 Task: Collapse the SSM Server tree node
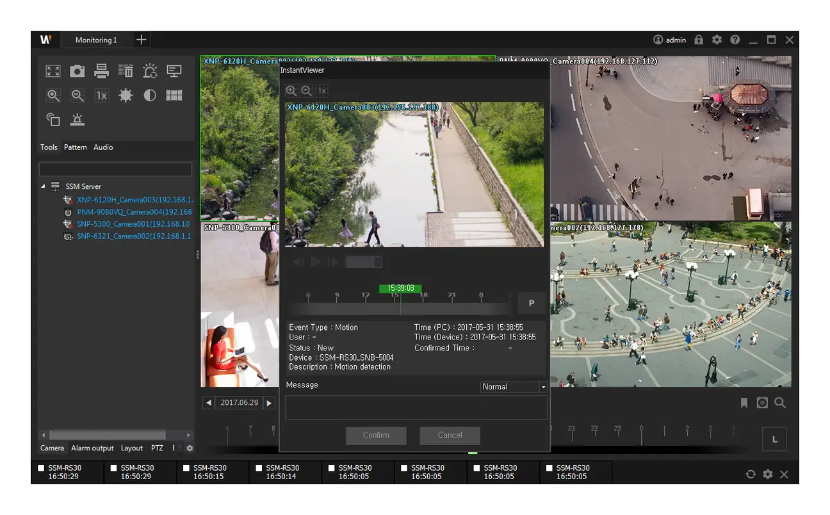point(43,186)
